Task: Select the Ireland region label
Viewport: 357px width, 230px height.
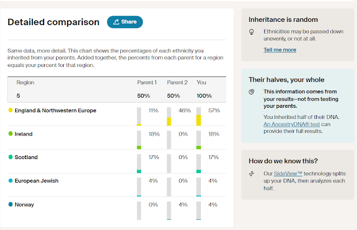Action: coord(24,134)
